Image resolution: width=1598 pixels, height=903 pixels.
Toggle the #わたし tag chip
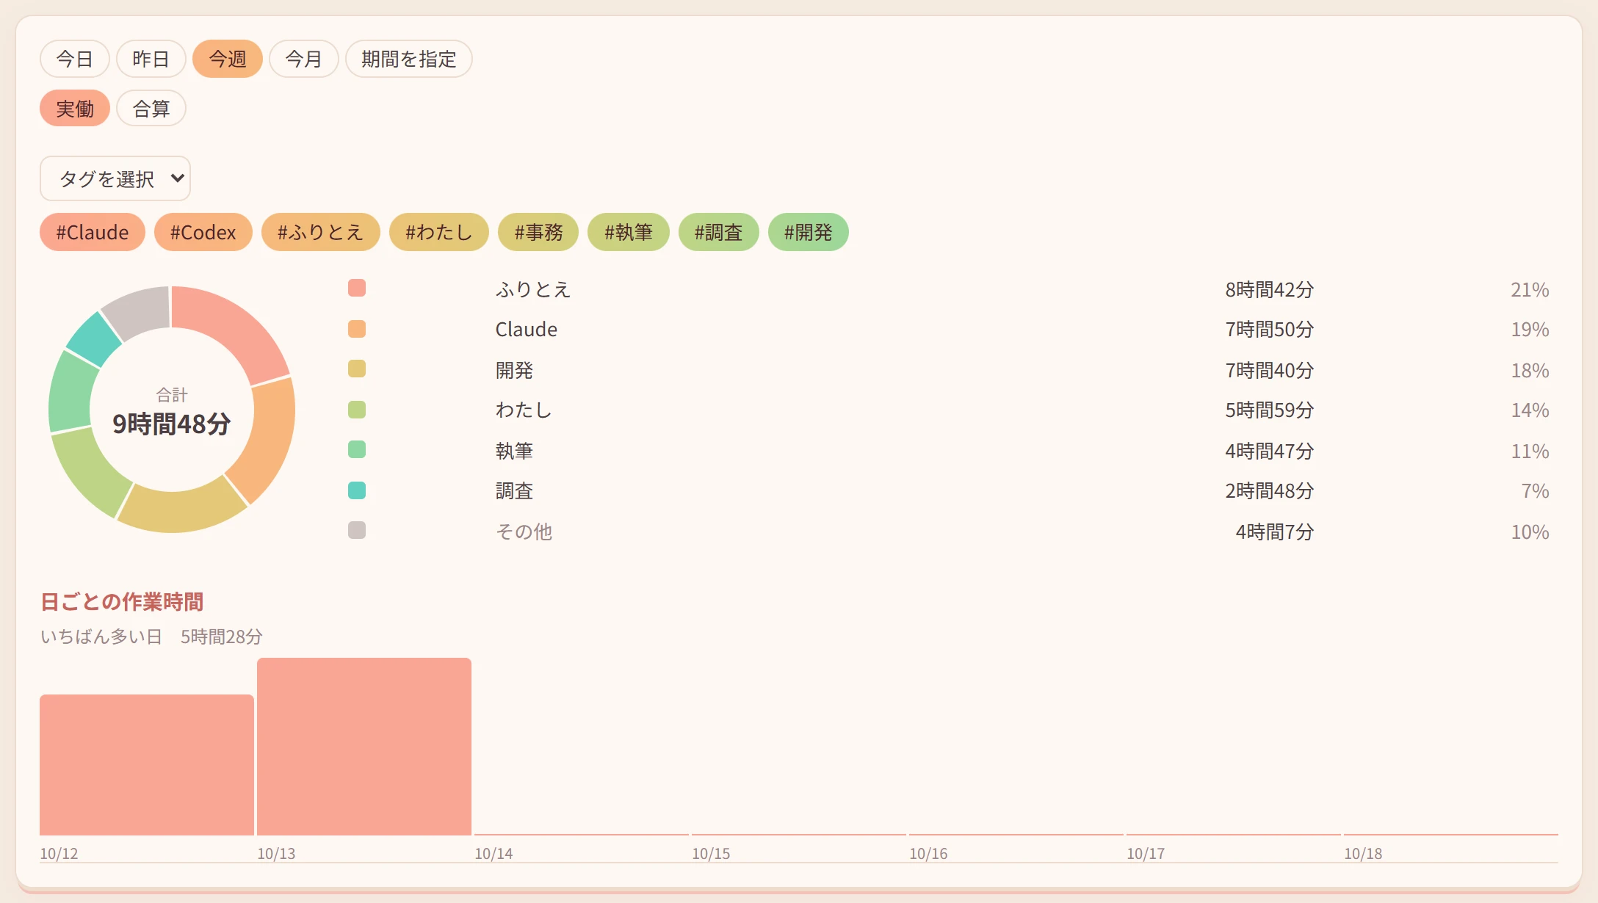coord(439,232)
